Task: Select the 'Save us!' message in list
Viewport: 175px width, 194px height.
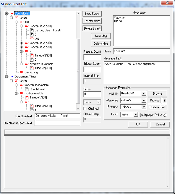Action: pos(120,18)
